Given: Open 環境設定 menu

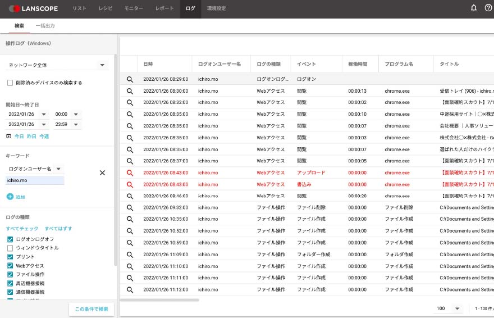Looking at the screenshot, I should (217, 8).
